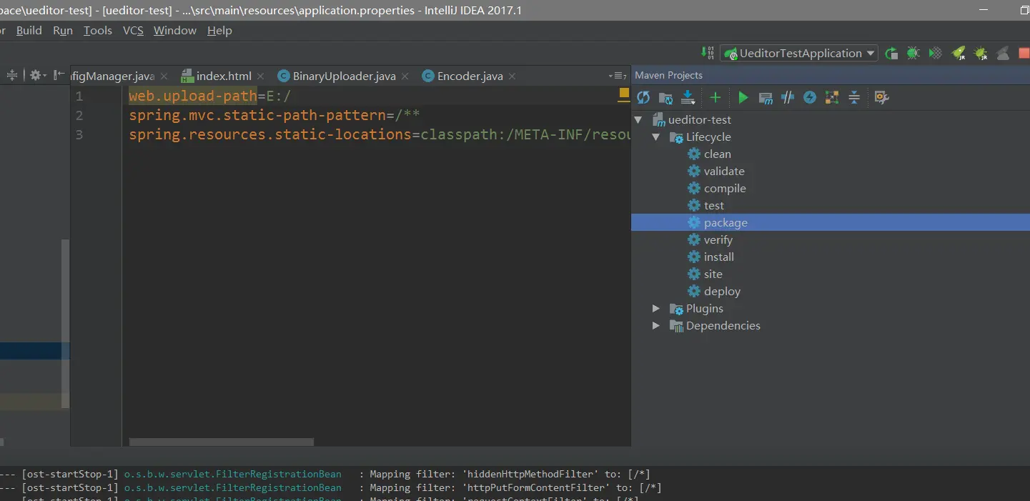Click Maven Projects panel title
Viewport: 1030px width, 501px height.
coord(668,75)
